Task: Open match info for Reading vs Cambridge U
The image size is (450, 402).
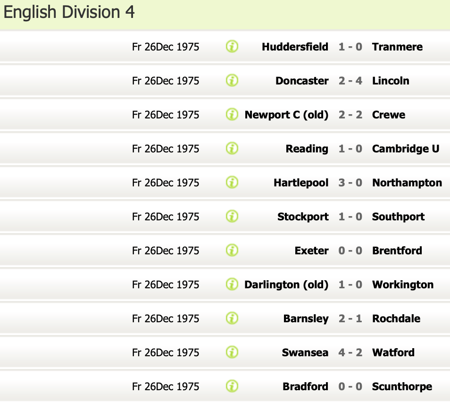Action: pyautogui.click(x=232, y=149)
